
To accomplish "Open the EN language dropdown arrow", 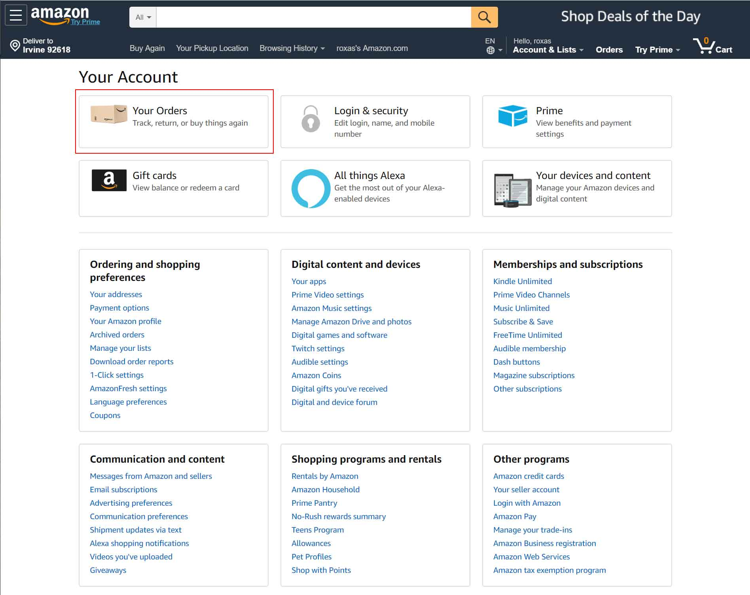I will (500, 50).
